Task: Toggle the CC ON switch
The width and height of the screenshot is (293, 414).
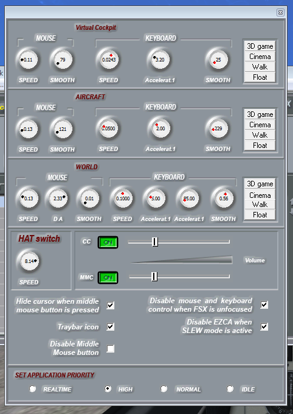Action: point(108,242)
